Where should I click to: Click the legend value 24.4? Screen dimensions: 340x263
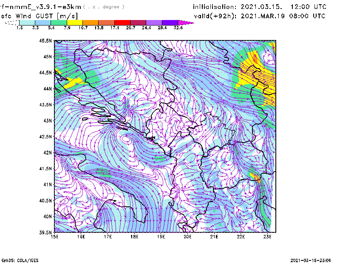pyautogui.click(x=146, y=28)
